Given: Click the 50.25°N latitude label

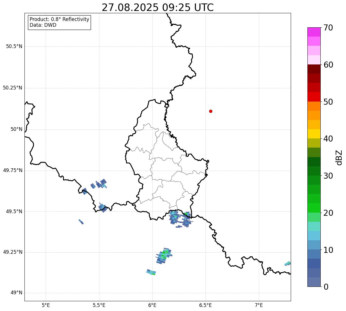Looking at the screenshot, I should tap(12, 88).
